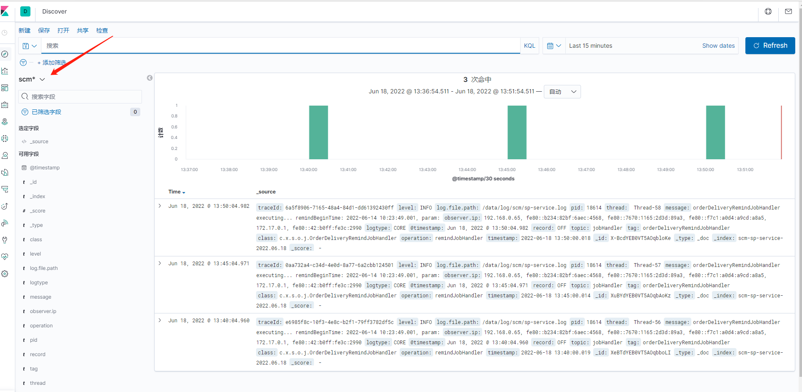This screenshot has height=392, width=802.
Task: Open Stack Monitoring heartbeat icon
Action: pyautogui.click(x=5, y=257)
